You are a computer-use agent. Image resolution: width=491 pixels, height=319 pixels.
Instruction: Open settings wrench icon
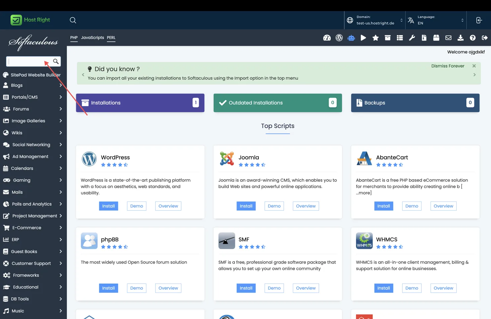coord(412,38)
